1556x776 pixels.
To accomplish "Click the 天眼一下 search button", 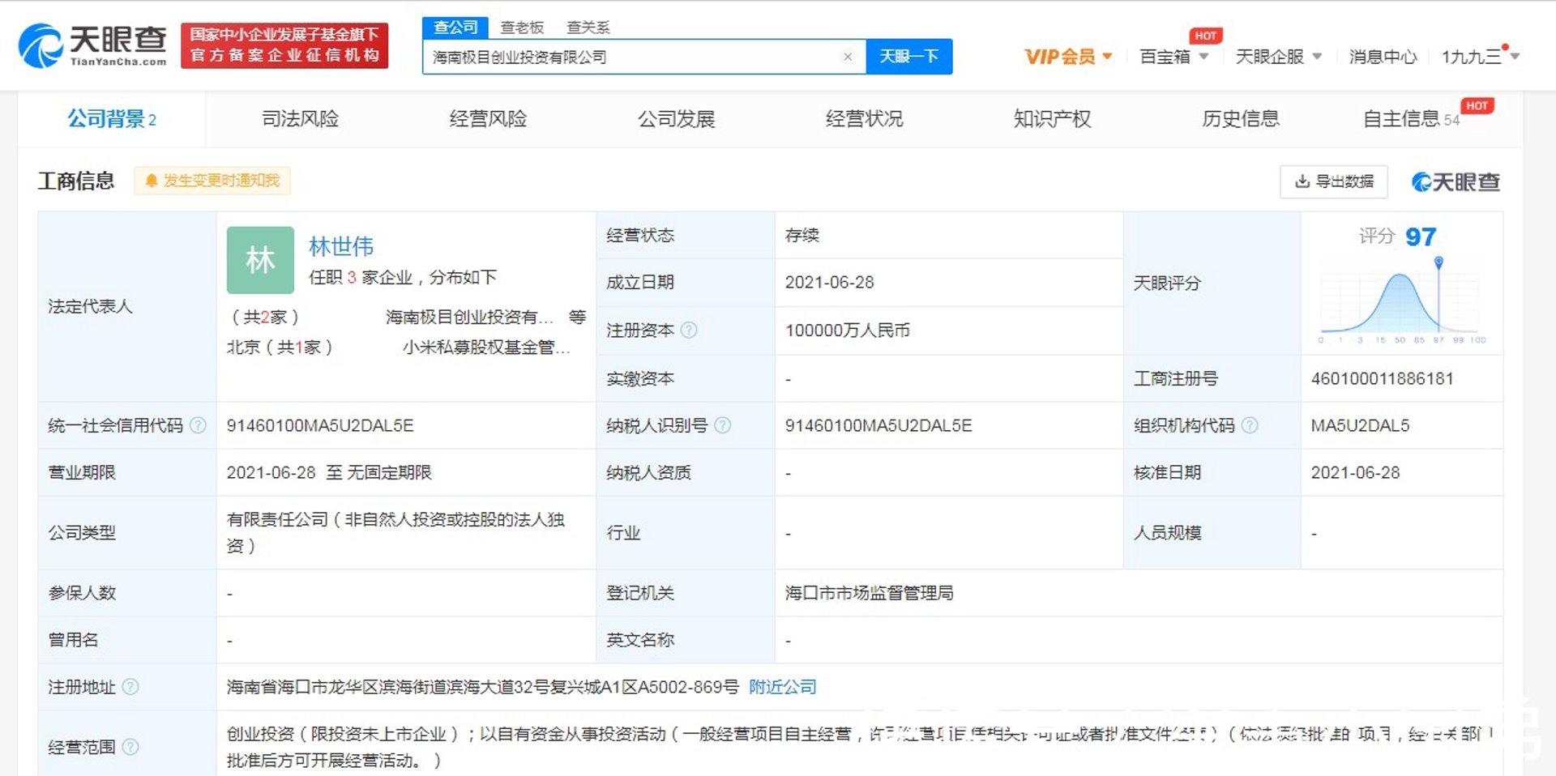I will click(908, 57).
